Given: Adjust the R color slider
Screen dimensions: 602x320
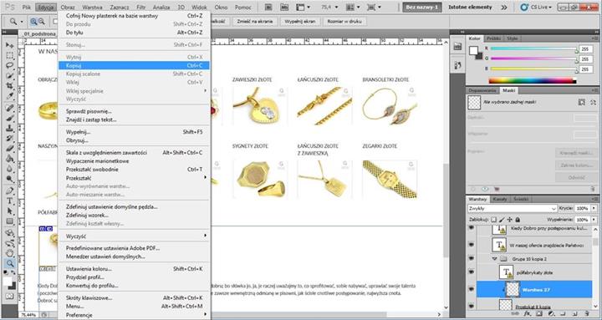Looking at the screenshot, I should pos(533,48).
